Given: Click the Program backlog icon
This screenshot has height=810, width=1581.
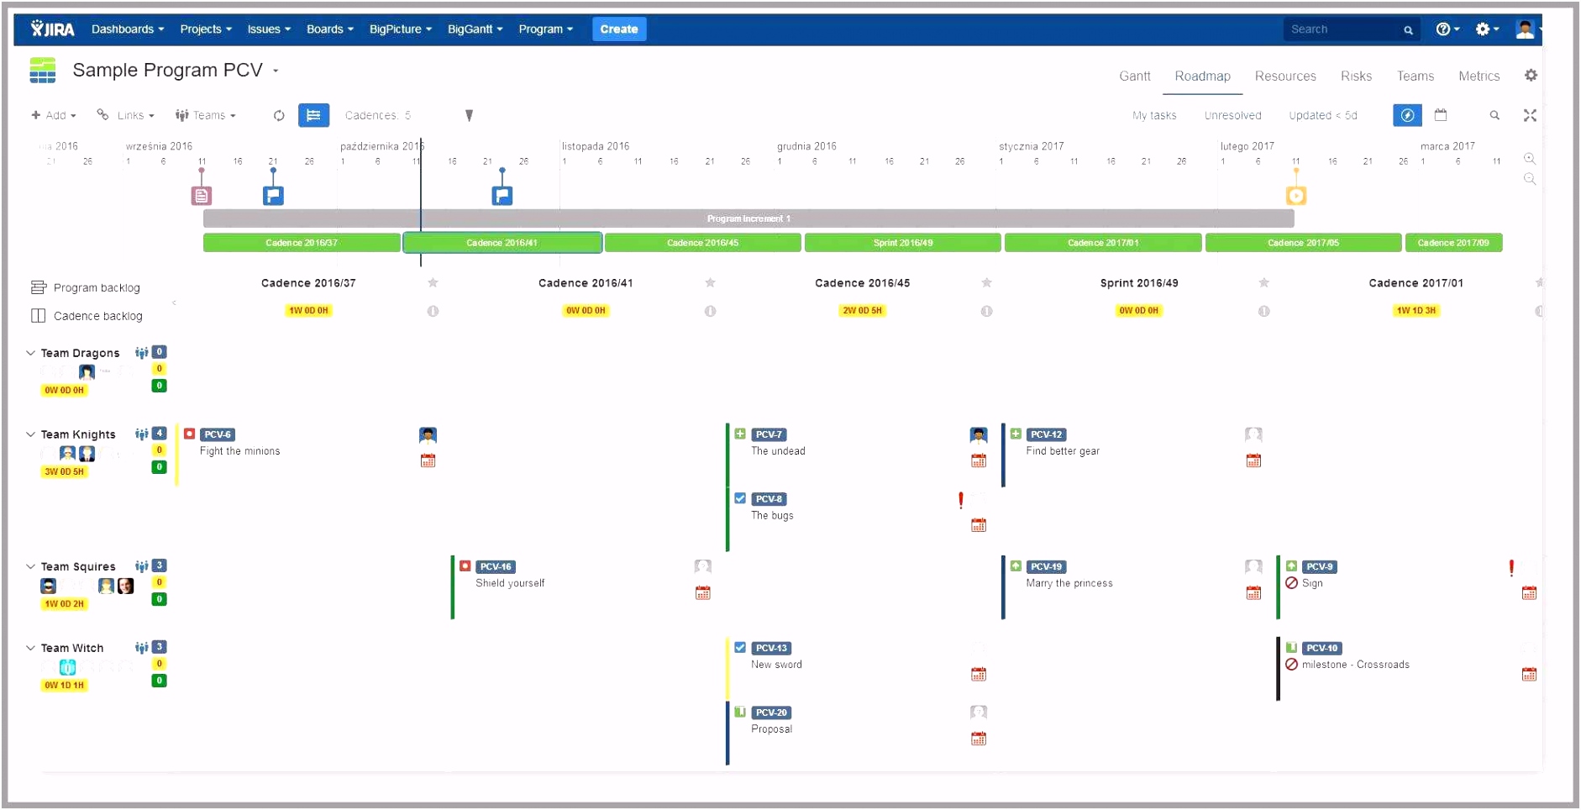Looking at the screenshot, I should (x=38, y=287).
